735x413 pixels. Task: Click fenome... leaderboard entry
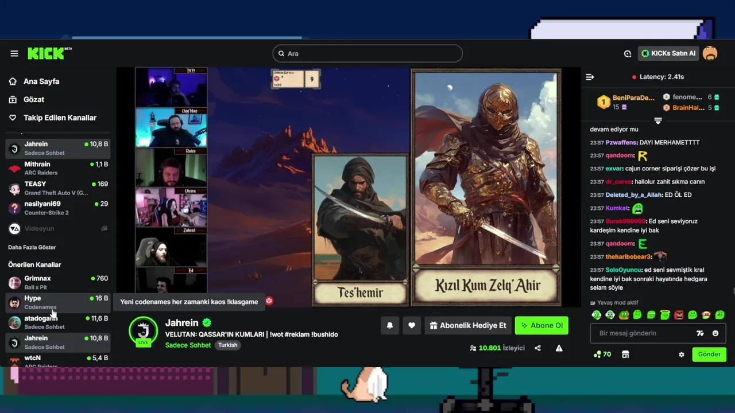[x=691, y=97]
